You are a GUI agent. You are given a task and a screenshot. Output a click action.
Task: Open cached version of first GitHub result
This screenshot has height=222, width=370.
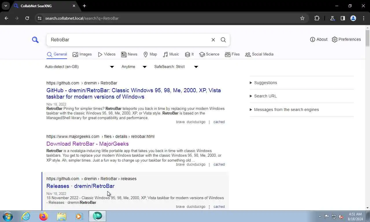point(219,122)
